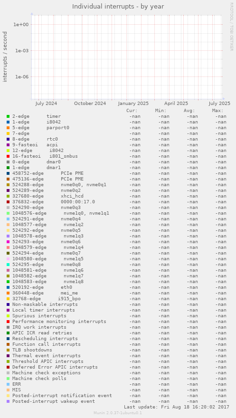Click the 1e-03 y-axis label
This screenshot has width=236, height=418.
click(x=21, y=50)
